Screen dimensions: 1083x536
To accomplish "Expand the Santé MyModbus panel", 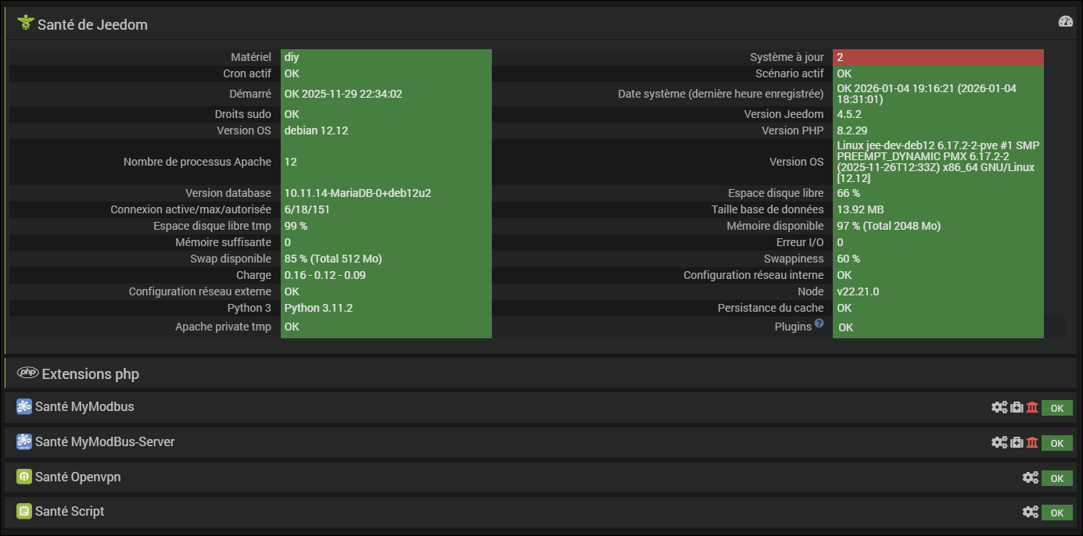I will (x=84, y=407).
